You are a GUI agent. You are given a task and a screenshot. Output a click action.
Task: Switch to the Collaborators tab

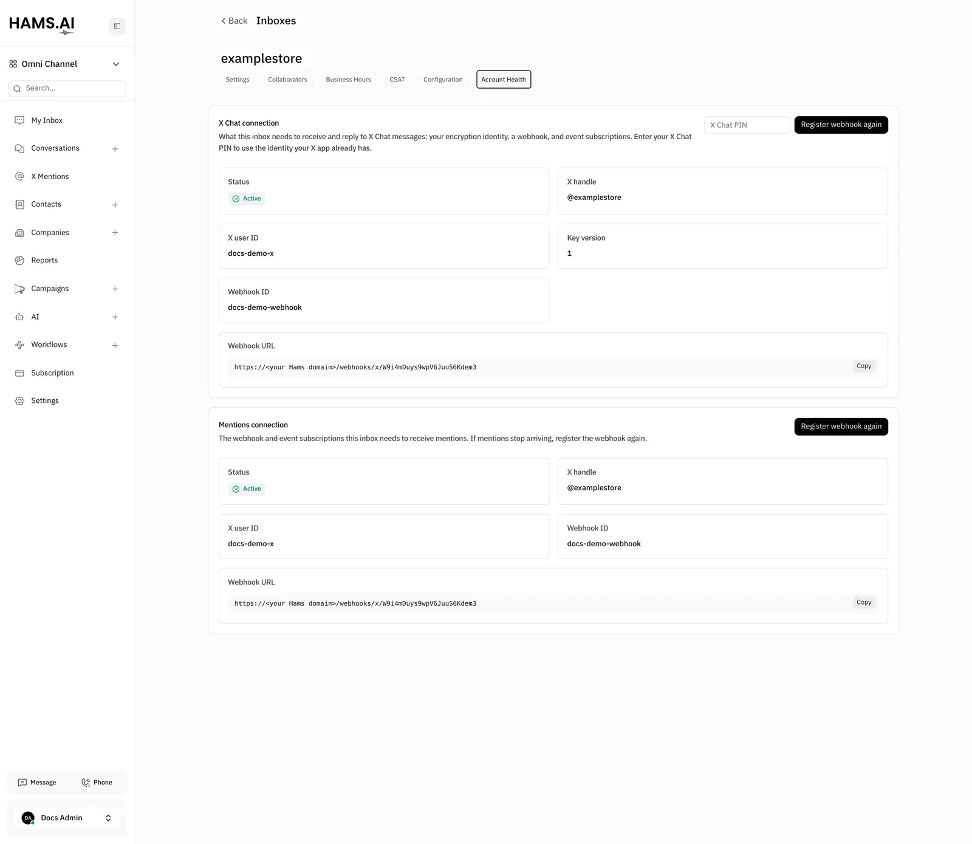(x=287, y=80)
